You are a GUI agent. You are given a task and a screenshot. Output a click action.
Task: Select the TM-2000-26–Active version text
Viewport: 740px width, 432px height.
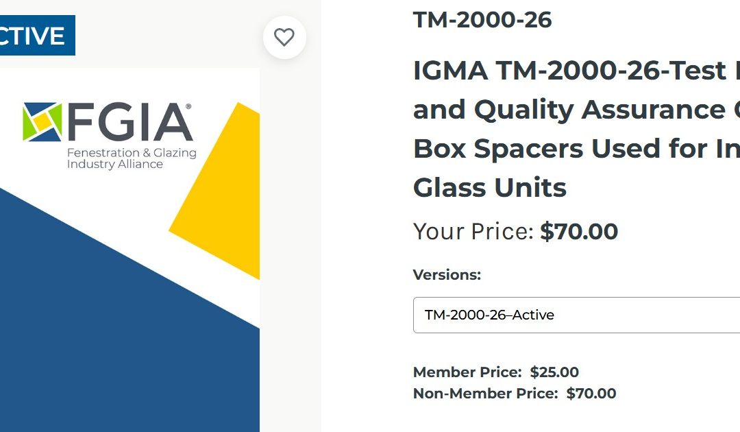coord(489,315)
